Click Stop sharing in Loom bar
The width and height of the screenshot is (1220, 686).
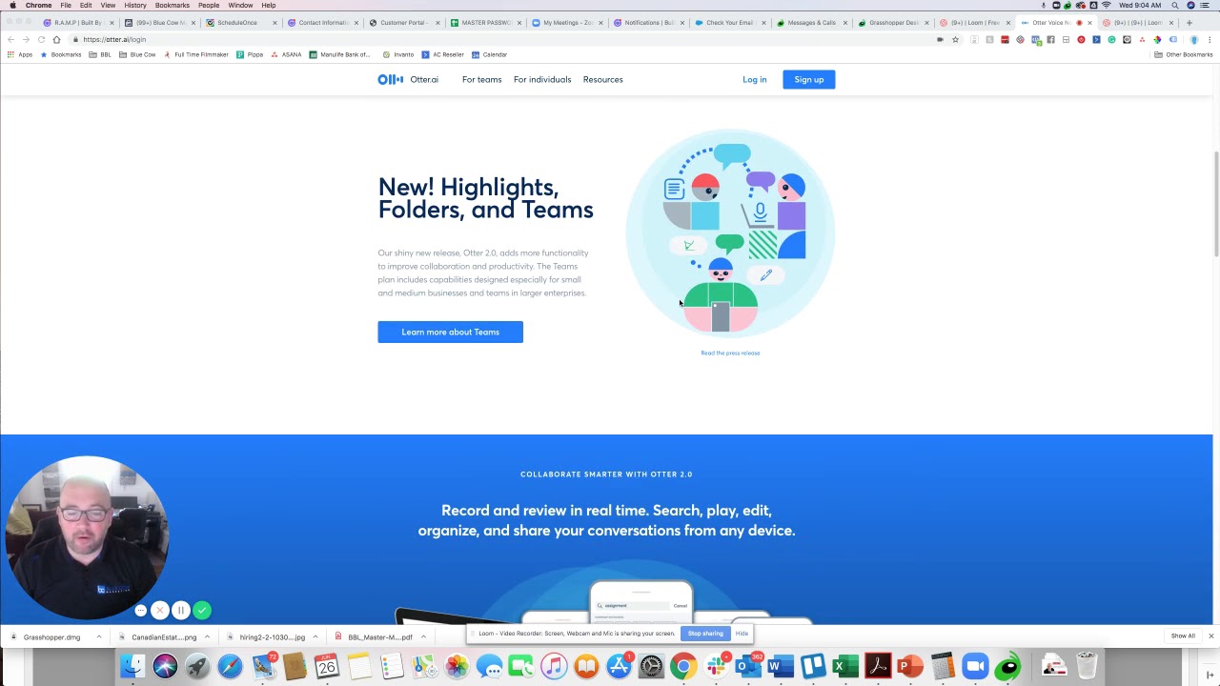click(x=706, y=634)
